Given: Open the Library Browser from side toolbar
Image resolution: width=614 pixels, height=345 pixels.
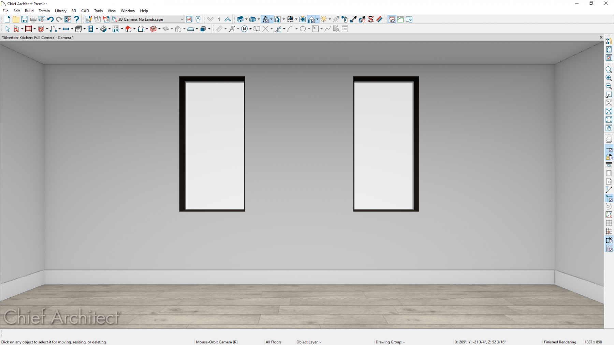Looking at the screenshot, I should (x=609, y=41).
